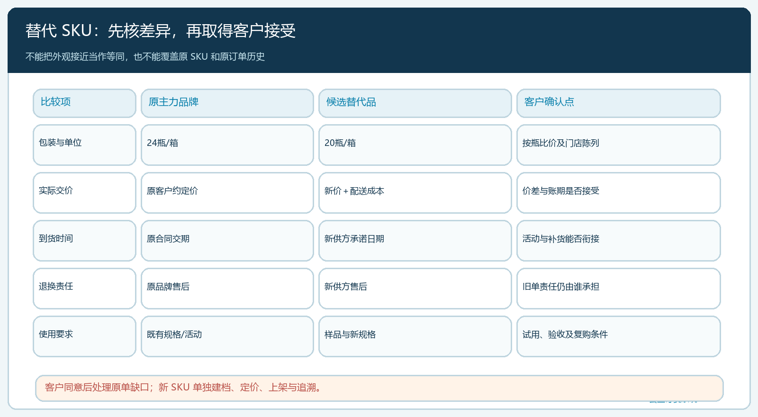758x417 pixels.
Task: Select the "价差与账期是否接受" cell
Action: click(619, 193)
